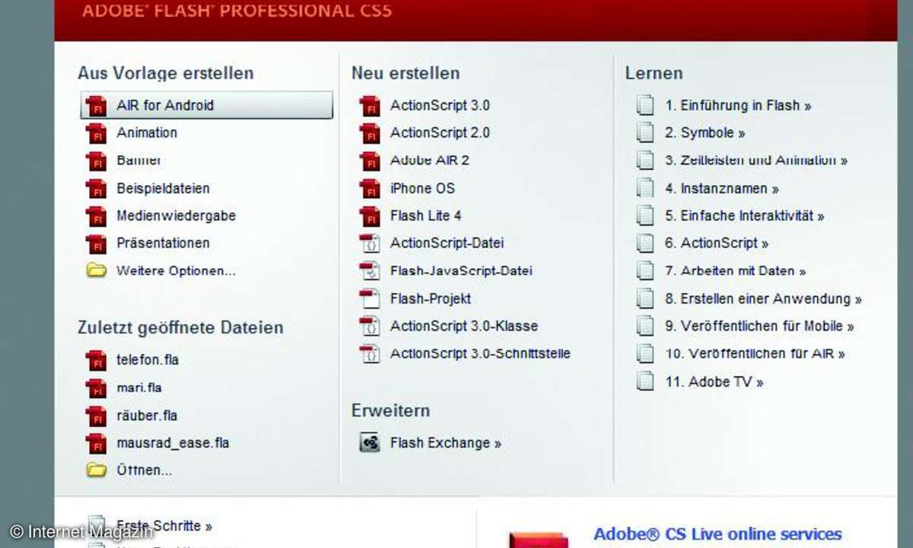Click the Öffnen folder icon
Viewport: 913px width, 548px height.
96,470
